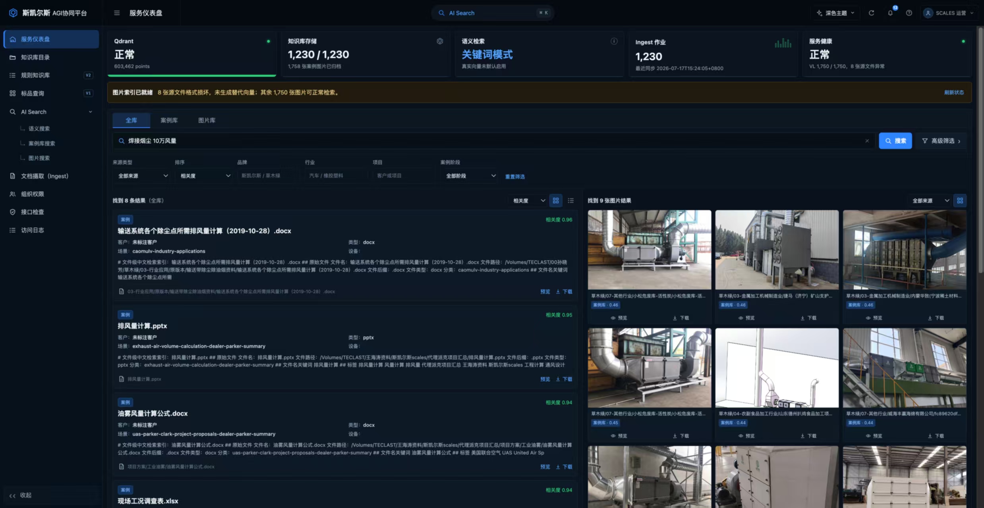The height and width of the screenshot is (508, 984).
Task: Click the hamburger menu icon beside 服务仪表盘
Action: [116, 13]
